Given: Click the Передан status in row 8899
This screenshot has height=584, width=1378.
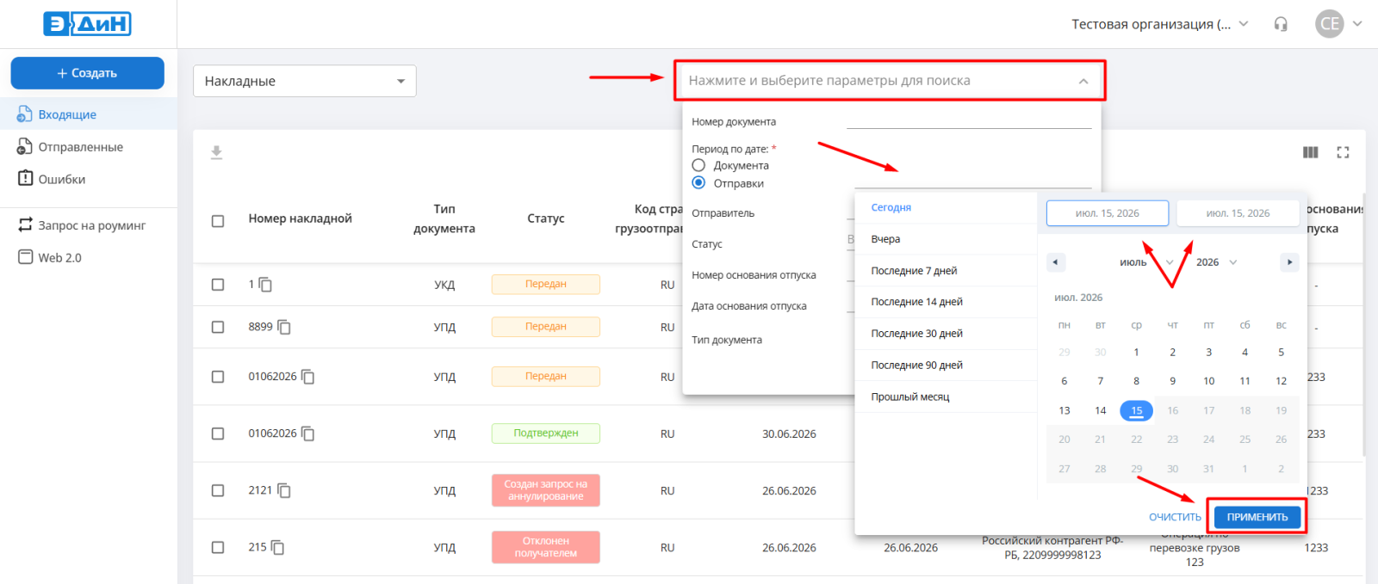Looking at the screenshot, I should click(x=546, y=327).
